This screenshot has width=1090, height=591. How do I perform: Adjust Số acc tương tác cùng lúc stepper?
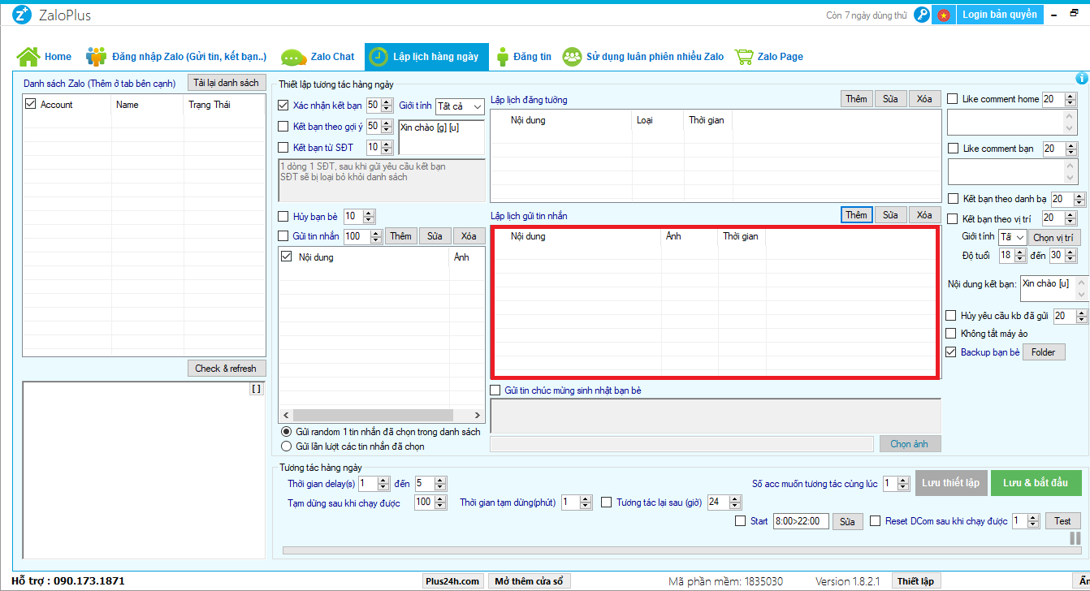click(904, 483)
